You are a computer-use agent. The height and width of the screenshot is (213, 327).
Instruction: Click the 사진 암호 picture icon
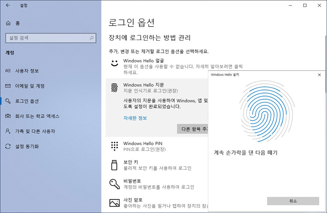pos(114,203)
